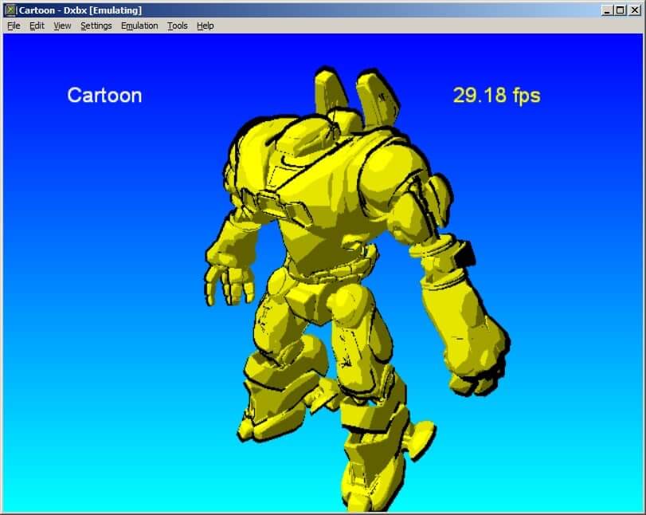Open the File menu
This screenshot has height=515, width=646.
click(14, 26)
